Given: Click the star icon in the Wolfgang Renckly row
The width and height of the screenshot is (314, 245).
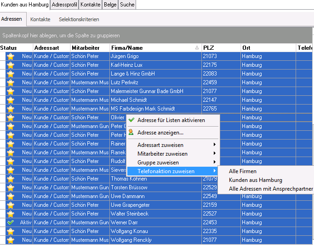Looking at the screenshot, I should coord(11,240).
